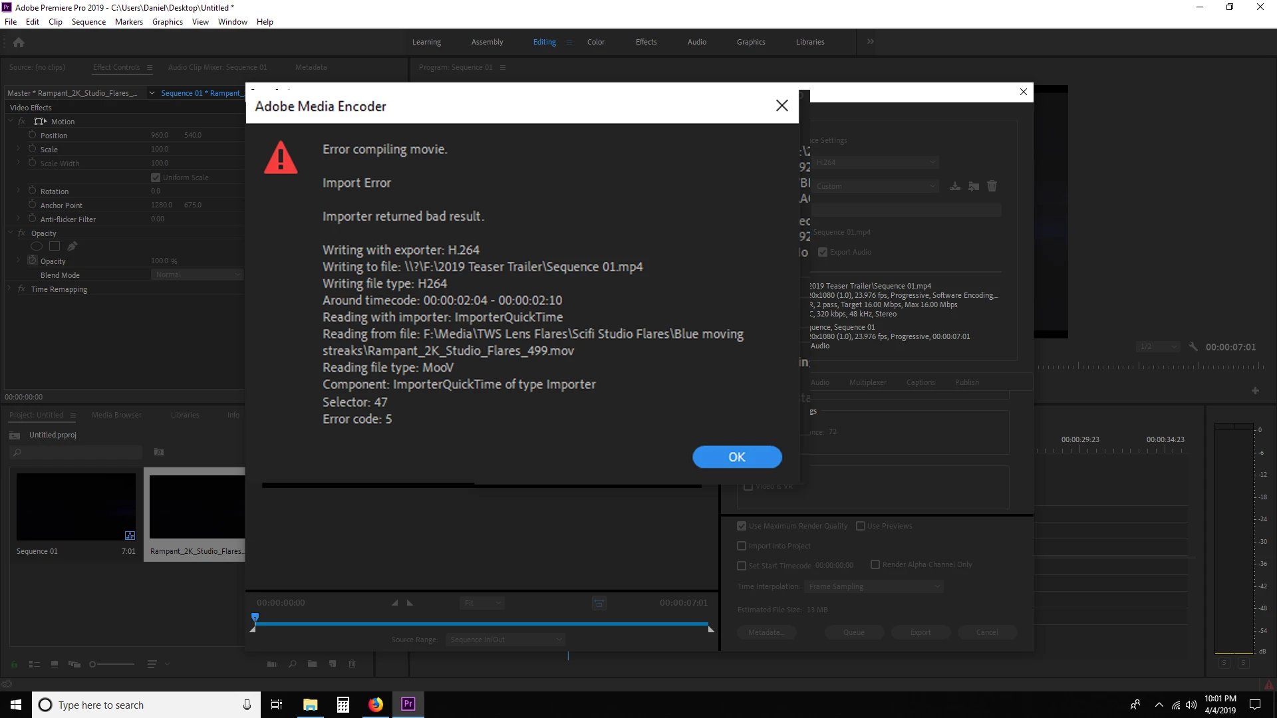
Task: Click OK in Media Encoder error dialog
Action: coord(736,457)
